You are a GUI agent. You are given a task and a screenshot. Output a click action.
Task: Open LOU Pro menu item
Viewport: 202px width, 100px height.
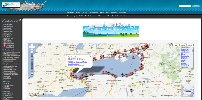84,13
